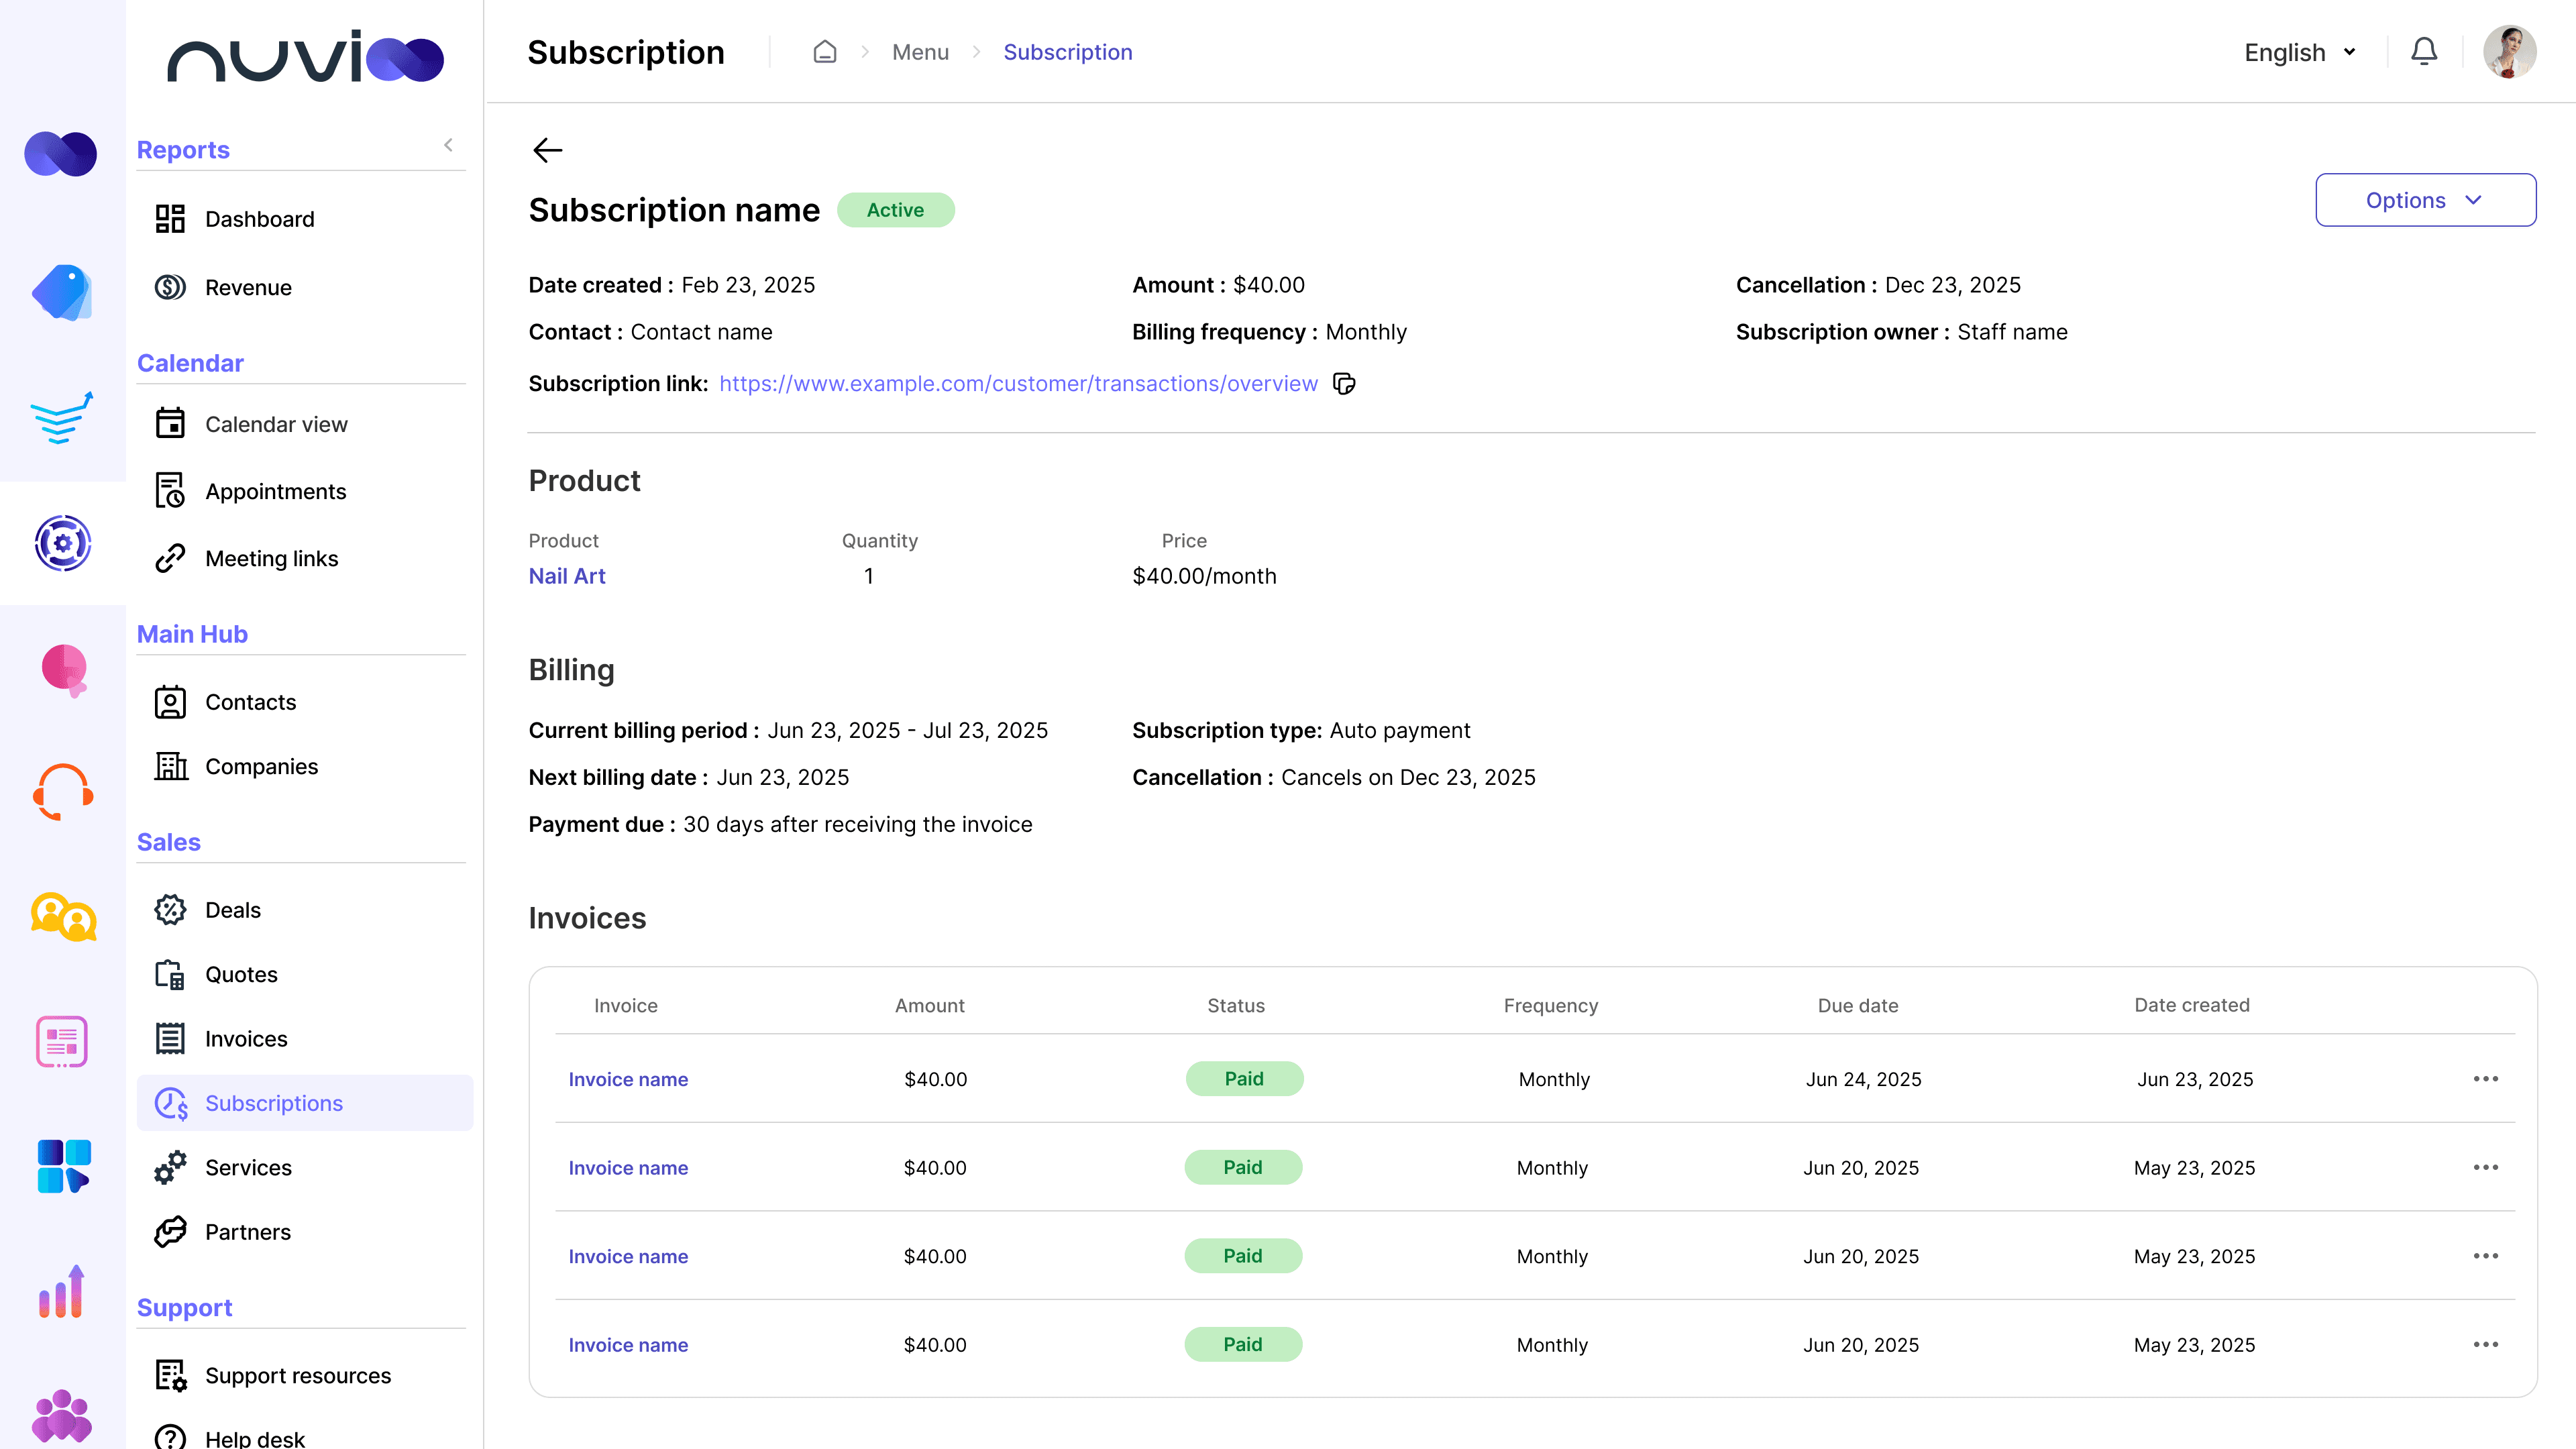Viewport: 2576px width, 1449px height.
Task: Open the notifications bell
Action: pos(2423,52)
